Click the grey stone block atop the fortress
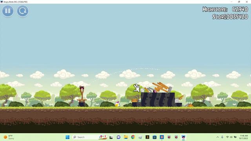Screen dimensions: 251x141 (170, 89)
